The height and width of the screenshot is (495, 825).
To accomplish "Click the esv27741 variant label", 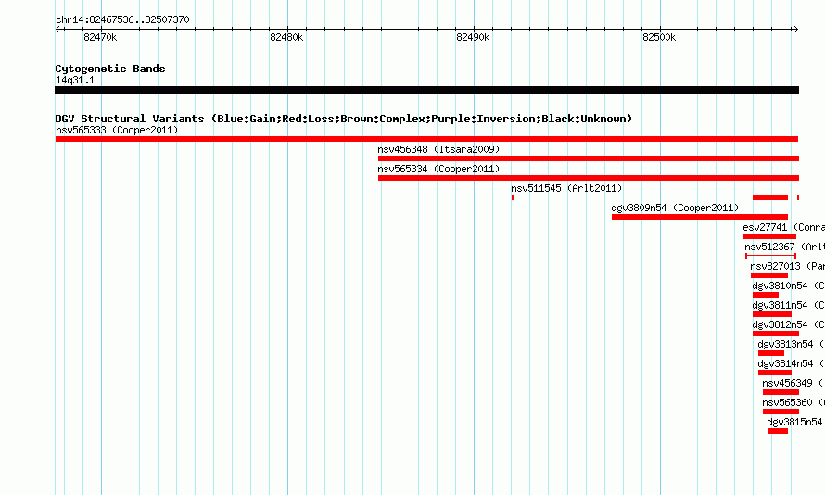I will [x=783, y=227].
